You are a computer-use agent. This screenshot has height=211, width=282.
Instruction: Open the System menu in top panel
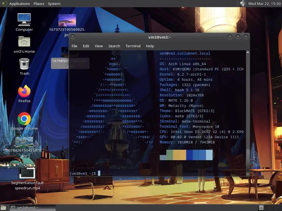(x=54, y=4)
